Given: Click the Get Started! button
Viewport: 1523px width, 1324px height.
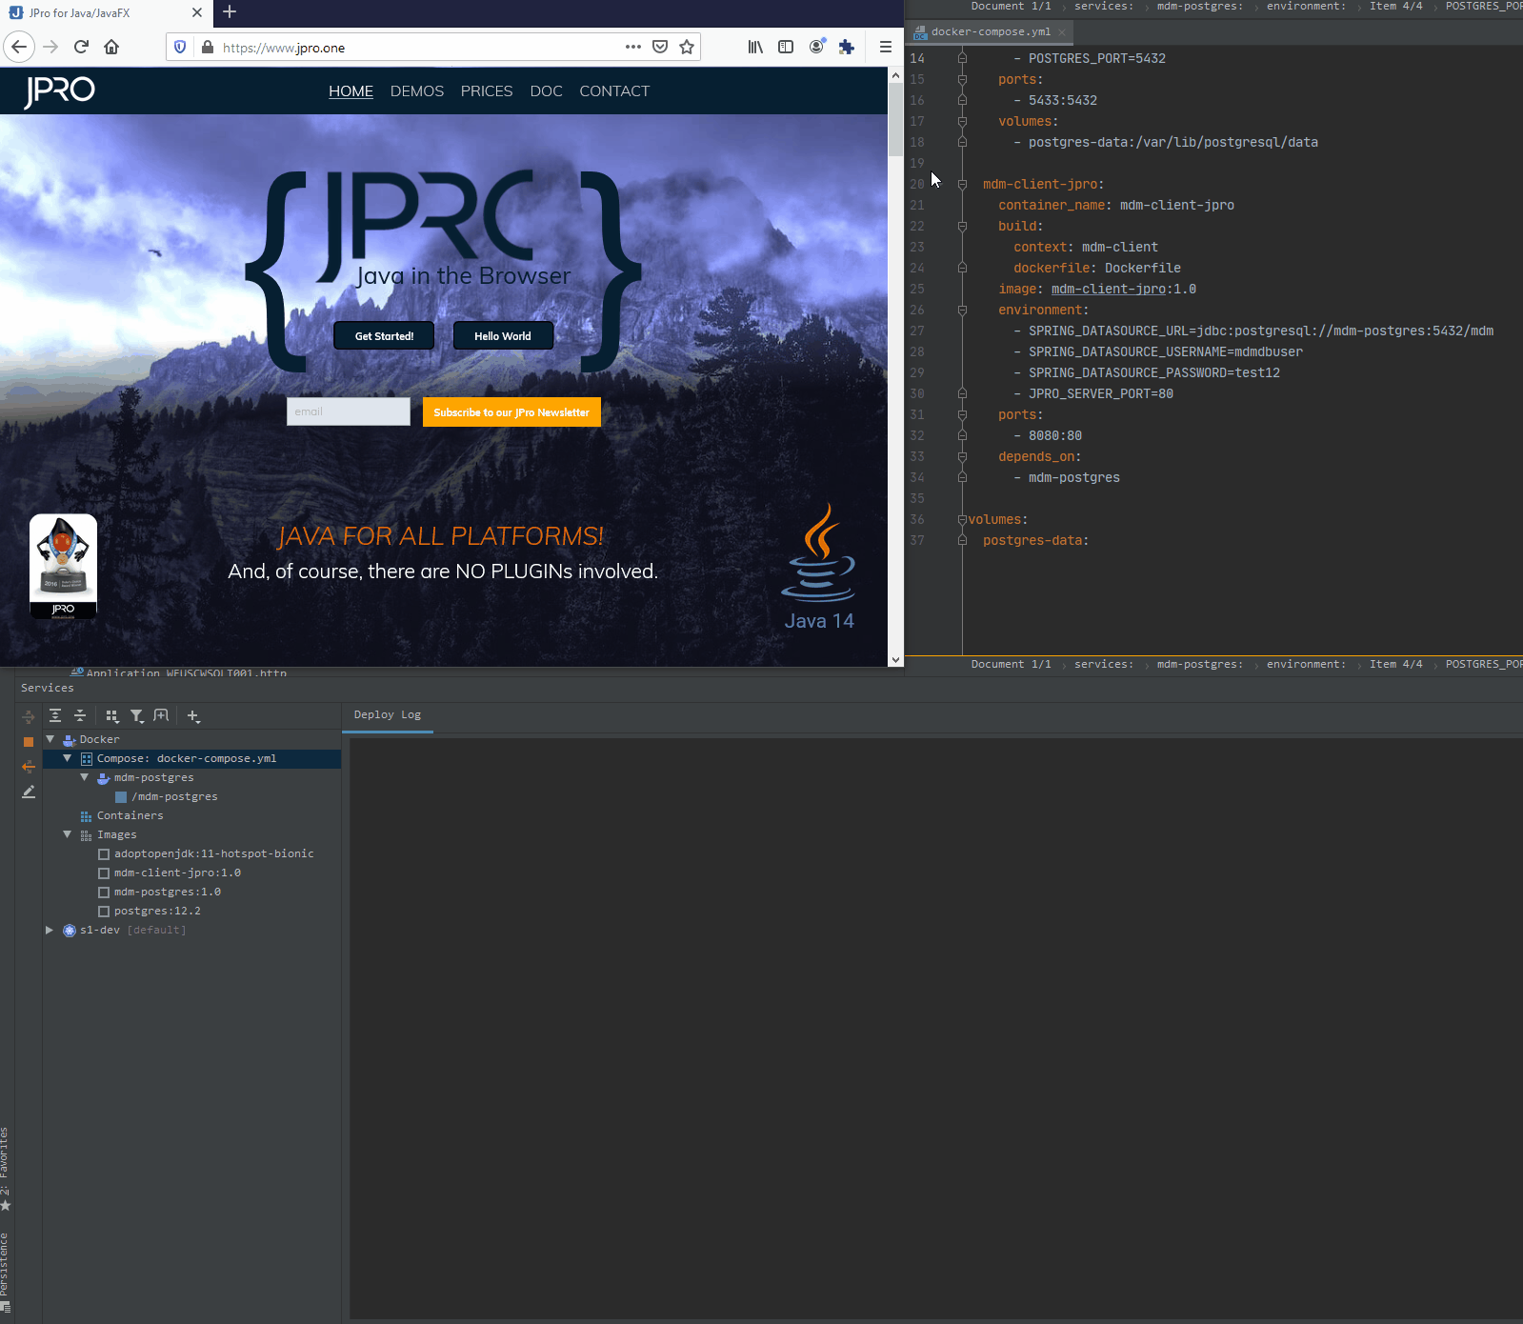Looking at the screenshot, I should pos(384,335).
